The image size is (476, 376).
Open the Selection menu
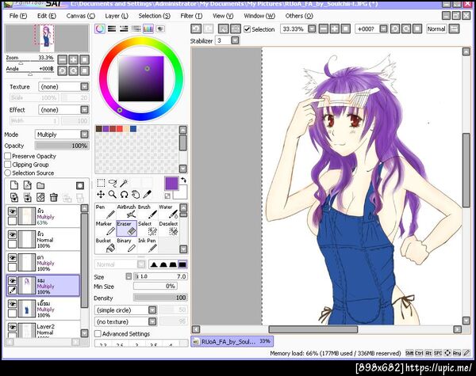click(x=154, y=16)
